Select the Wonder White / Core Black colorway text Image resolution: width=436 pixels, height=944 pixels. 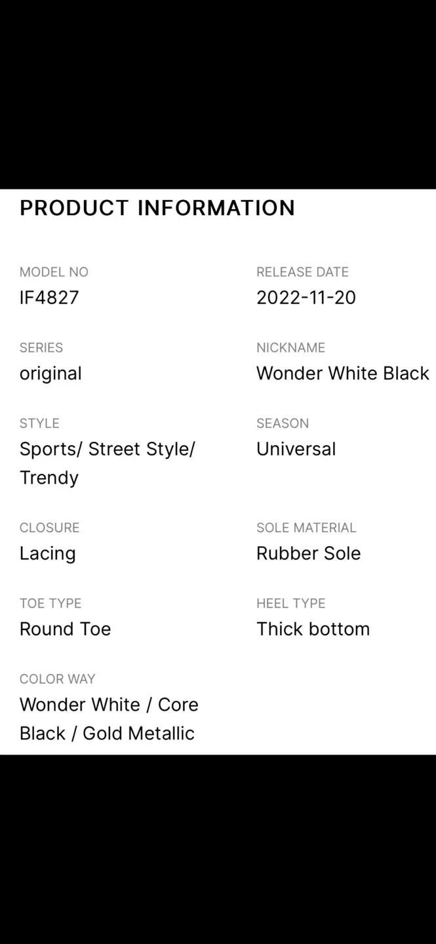coord(109,719)
